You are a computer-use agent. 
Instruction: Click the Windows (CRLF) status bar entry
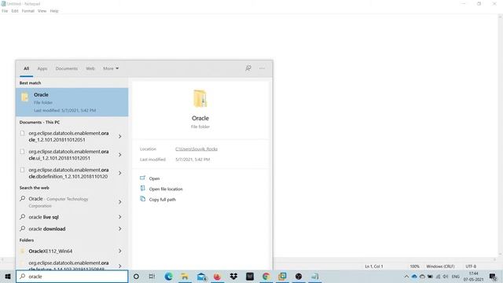coord(440,266)
